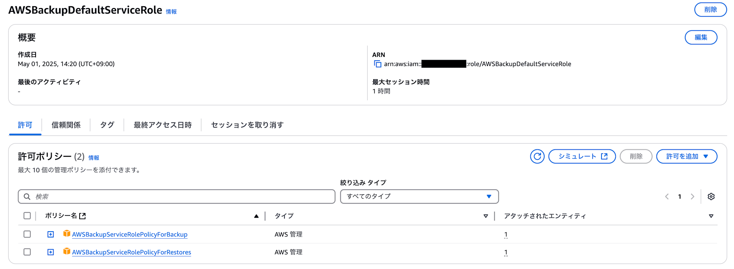Click the magnifier icon in search box
This screenshot has width=734, height=269.
pos(27,196)
